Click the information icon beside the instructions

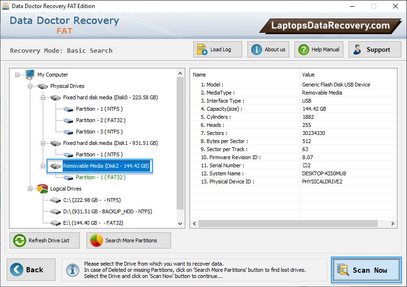(73, 270)
